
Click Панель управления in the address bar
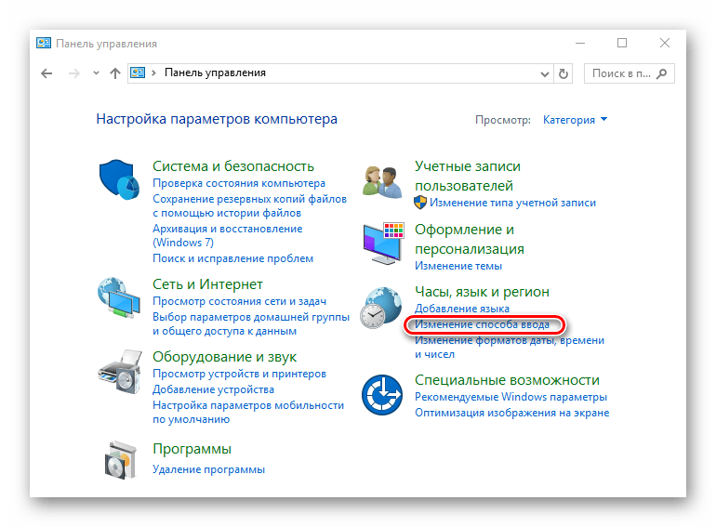coord(215,73)
